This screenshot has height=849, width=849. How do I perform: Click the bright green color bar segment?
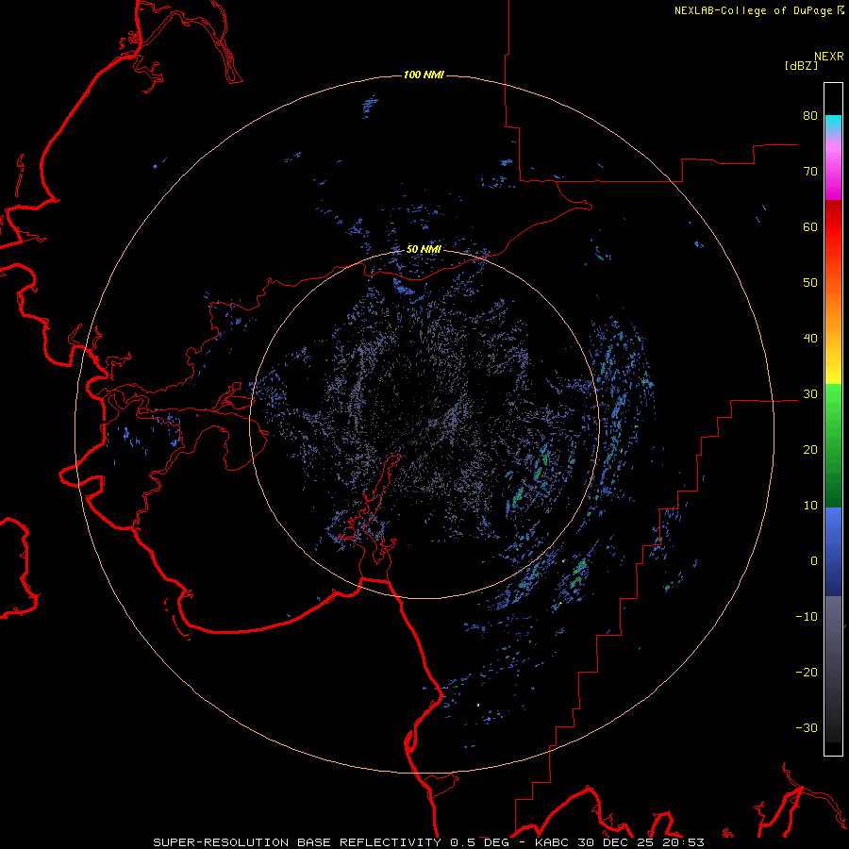pos(833,400)
